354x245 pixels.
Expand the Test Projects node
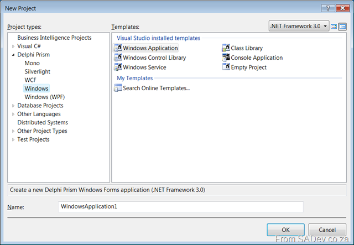pos(13,139)
